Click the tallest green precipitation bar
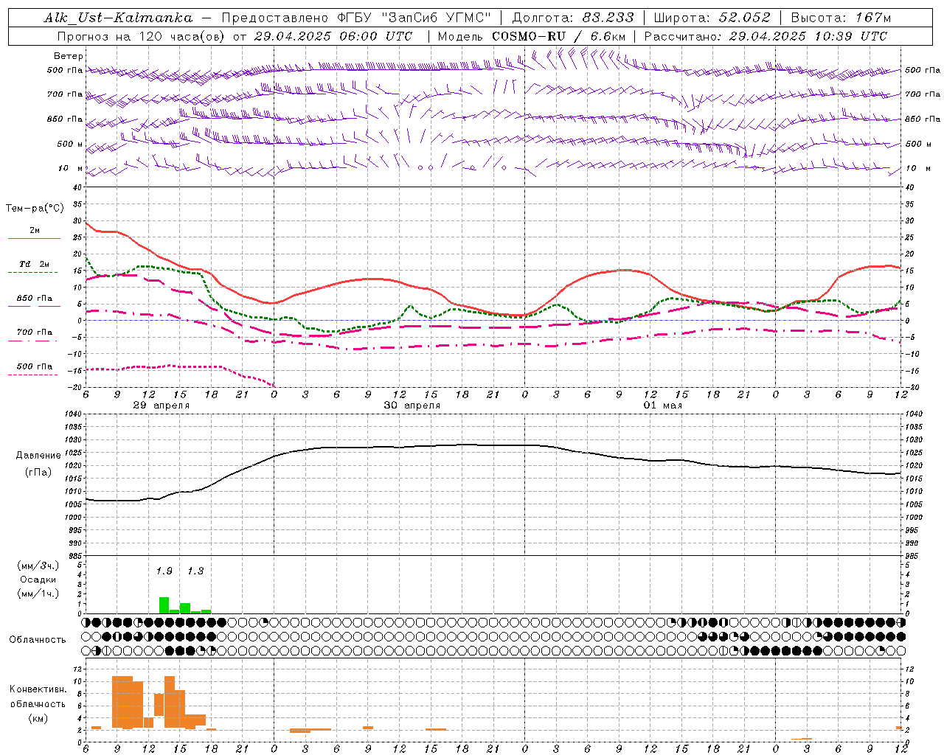944x755 pixels. coord(164,605)
